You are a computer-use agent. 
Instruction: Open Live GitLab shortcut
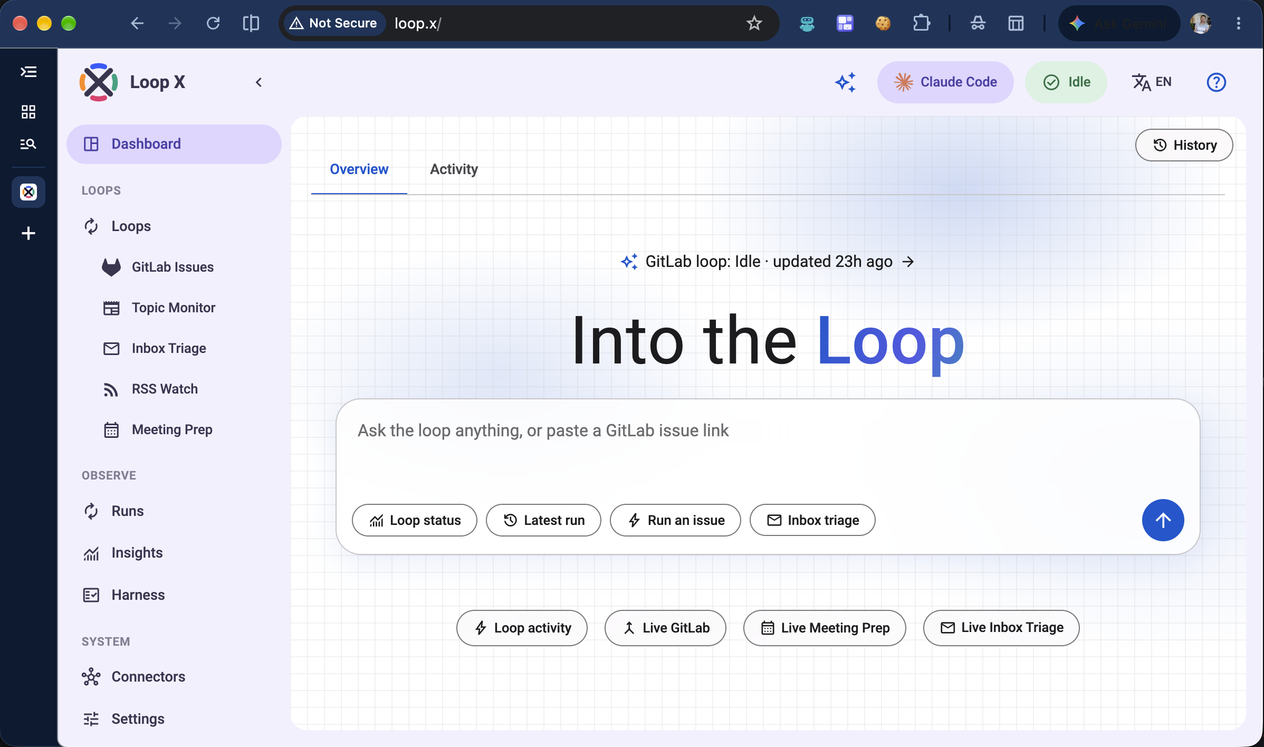(x=665, y=628)
